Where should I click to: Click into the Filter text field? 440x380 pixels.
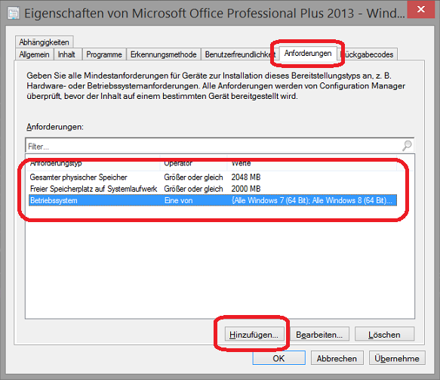point(214,146)
